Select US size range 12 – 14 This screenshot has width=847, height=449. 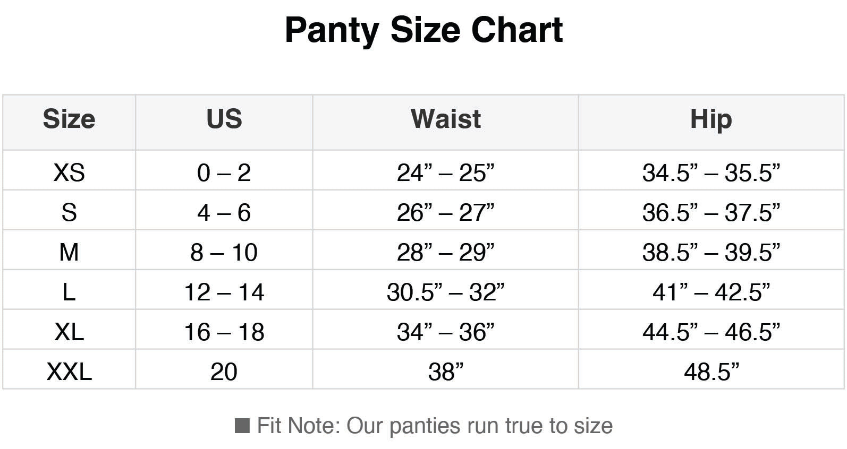(x=224, y=292)
